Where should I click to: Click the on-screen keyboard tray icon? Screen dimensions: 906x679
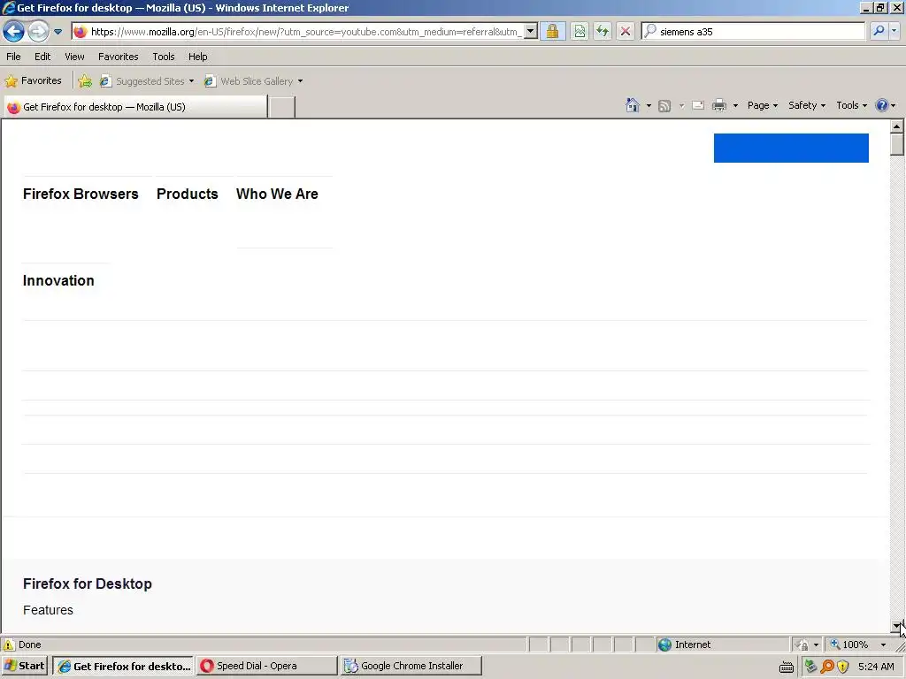pos(787,667)
